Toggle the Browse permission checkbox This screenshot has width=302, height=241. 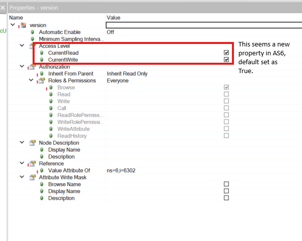[226, 87]
